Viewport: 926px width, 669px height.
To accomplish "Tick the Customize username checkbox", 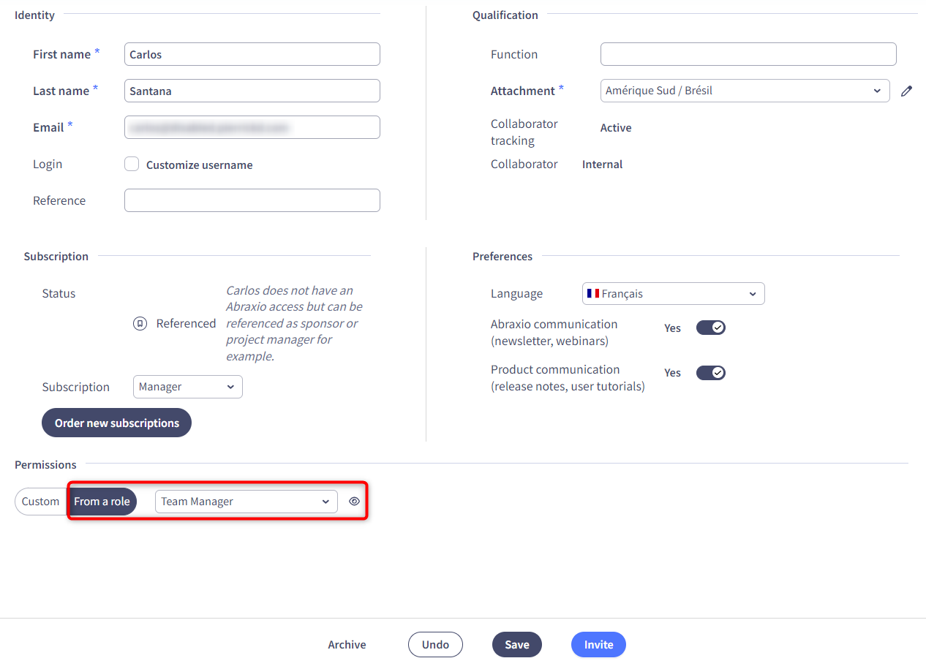I will click(132, 165).
